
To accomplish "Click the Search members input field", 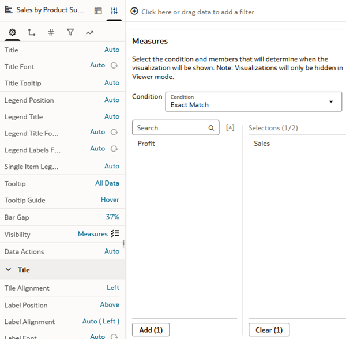I will tap(171, 128).
